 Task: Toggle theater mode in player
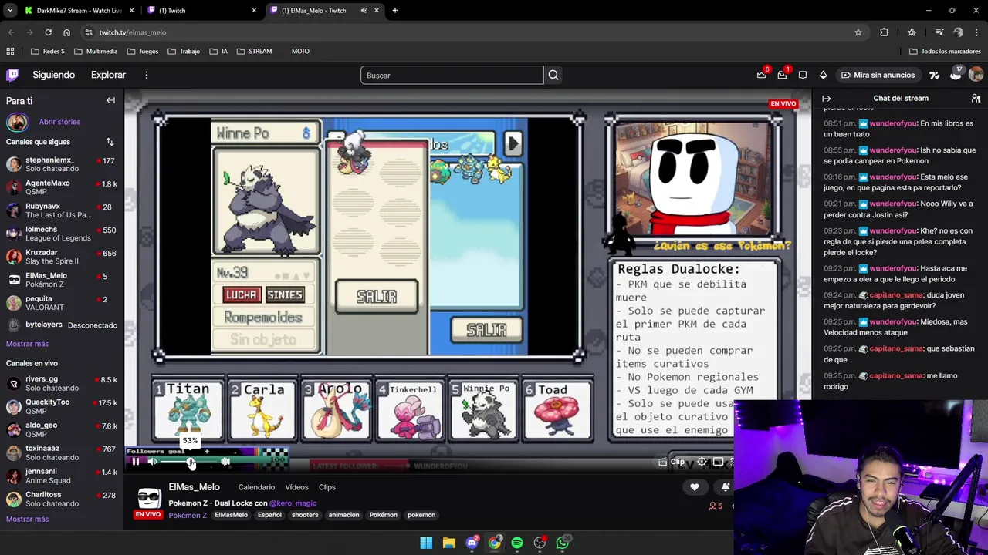(x=718, y=462)
